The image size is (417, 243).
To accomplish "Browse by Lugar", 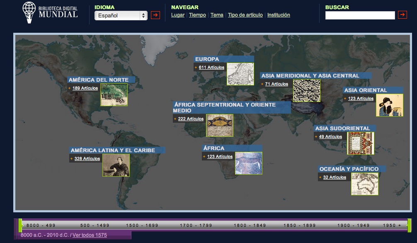I will point(178,15).
